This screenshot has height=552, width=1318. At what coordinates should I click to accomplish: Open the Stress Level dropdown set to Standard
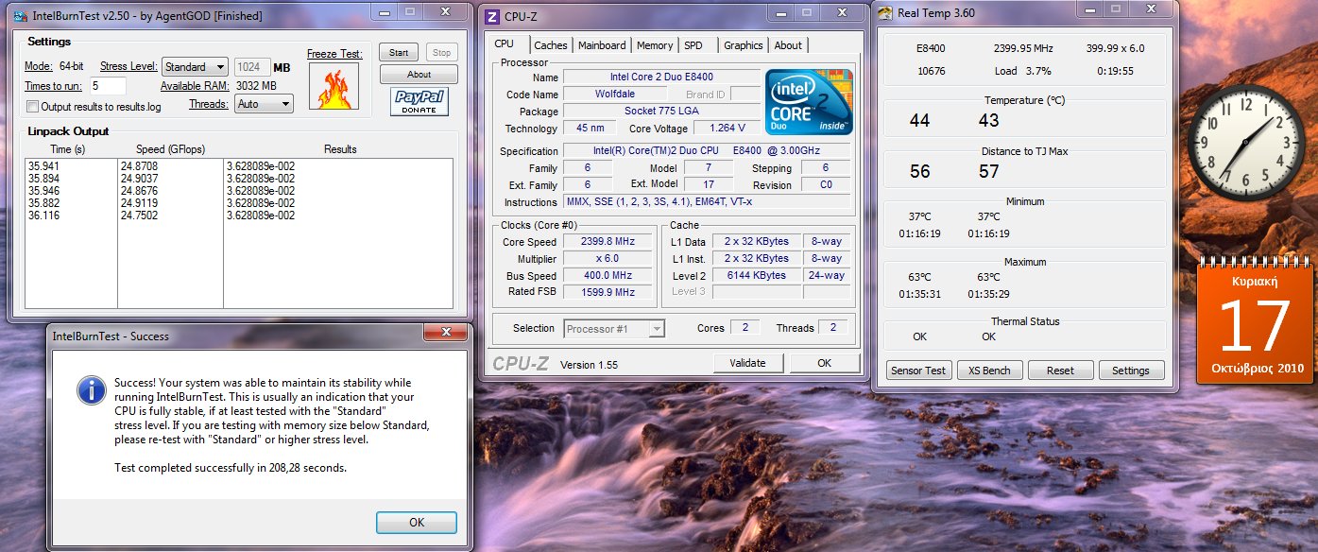click(195, 67)
